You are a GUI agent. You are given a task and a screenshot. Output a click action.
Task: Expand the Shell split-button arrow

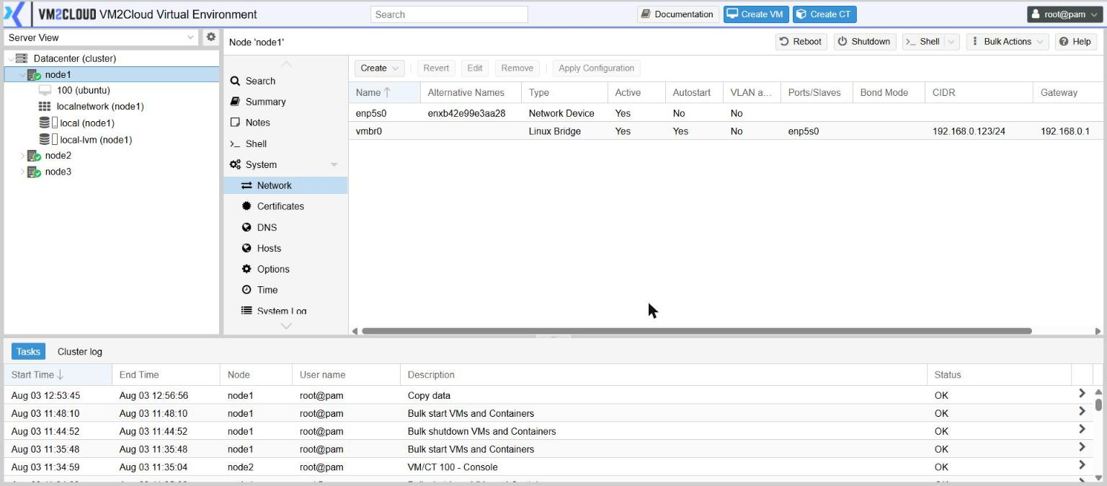tap(951, 42)
